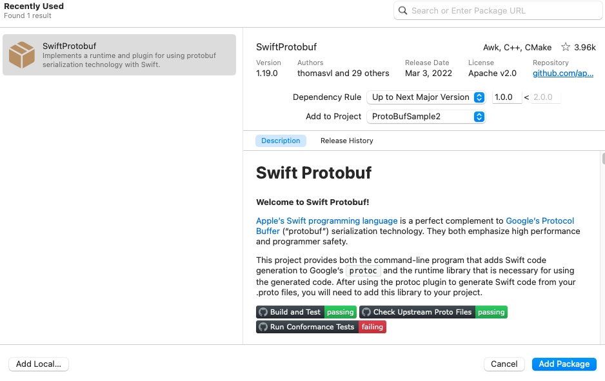This screenshot has width=605, height=381.
Task: Switch to the Release History tab
Action: click(x=346, y=141)
